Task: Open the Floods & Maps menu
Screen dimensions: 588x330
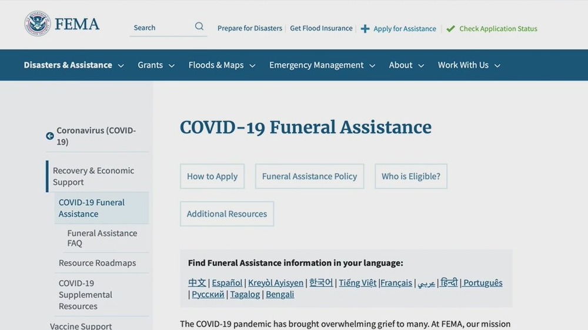Action: point(216,65)
